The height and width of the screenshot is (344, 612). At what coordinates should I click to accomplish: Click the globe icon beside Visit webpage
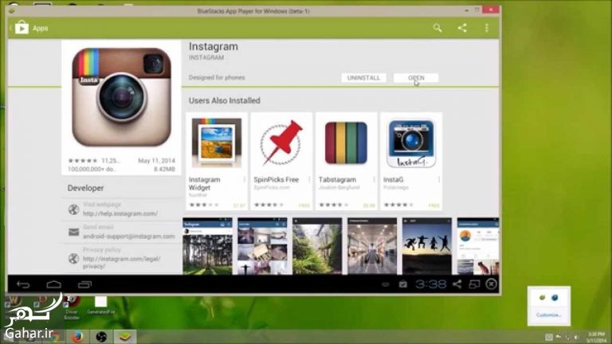[x=73, y=209]
